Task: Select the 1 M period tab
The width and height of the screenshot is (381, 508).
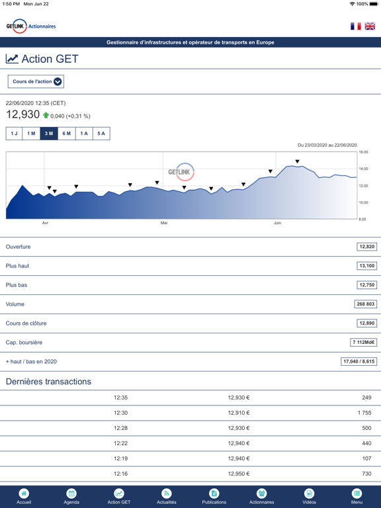Action: pyautogui.click(x=31, y=134)
